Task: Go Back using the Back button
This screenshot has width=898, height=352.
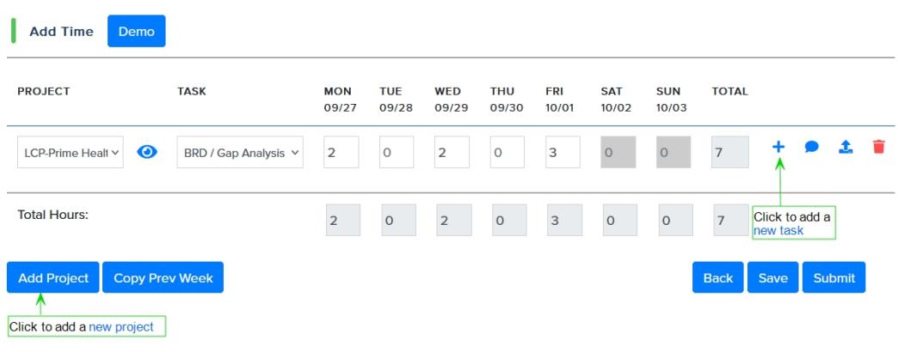Action: click(717, 277)
